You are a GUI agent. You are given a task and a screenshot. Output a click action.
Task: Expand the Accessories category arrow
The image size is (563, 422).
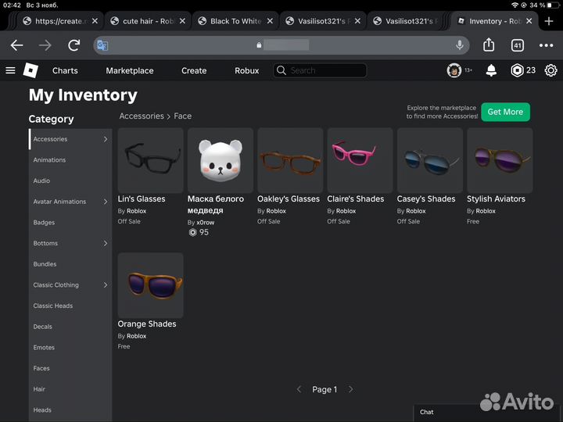106,139
